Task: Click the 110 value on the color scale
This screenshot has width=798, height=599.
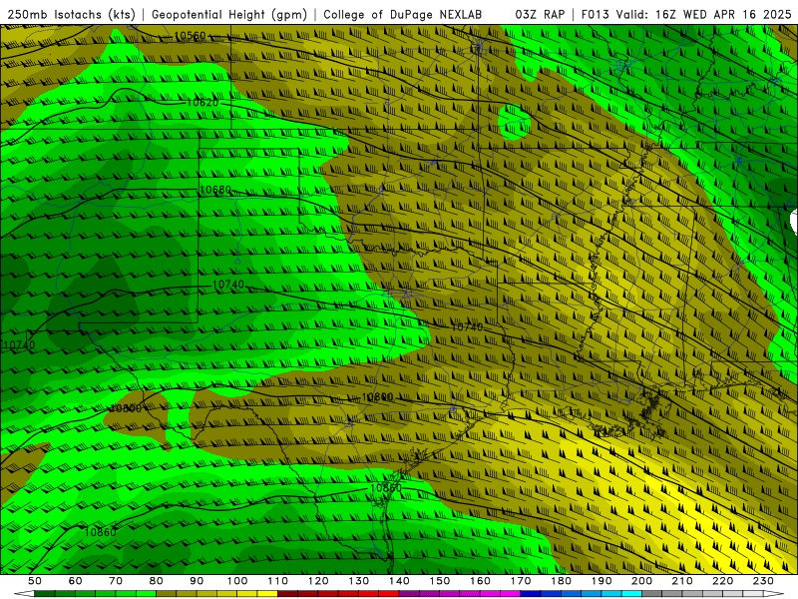Action: pos(278,581)
